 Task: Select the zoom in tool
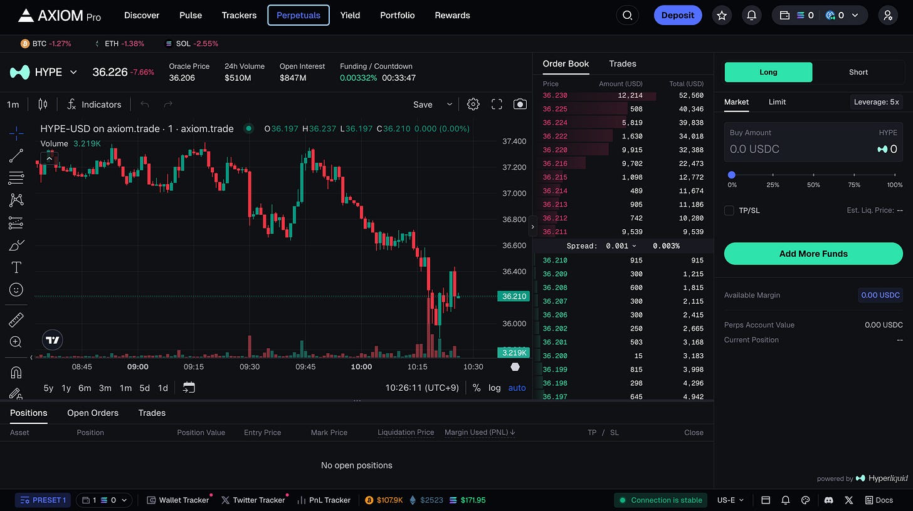pos(16,342)
